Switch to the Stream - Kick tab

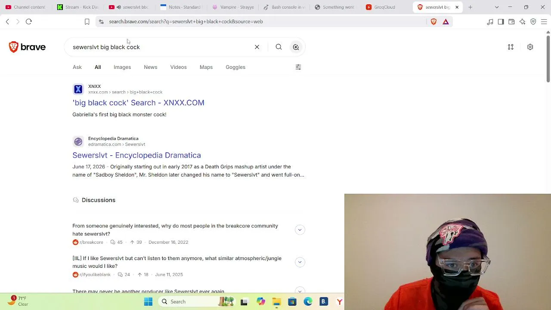[x=78, y=7]
